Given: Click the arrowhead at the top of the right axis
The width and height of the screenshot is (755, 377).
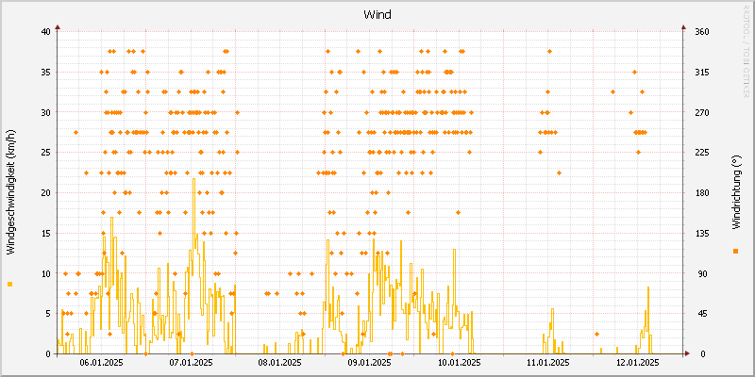Looking at the screenshot, I should (682, 27).
